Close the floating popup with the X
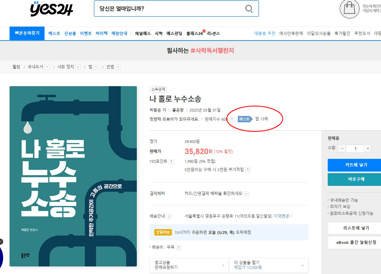Image resolution: width=381 pixels, height=274 pixels. click(1, 242)
